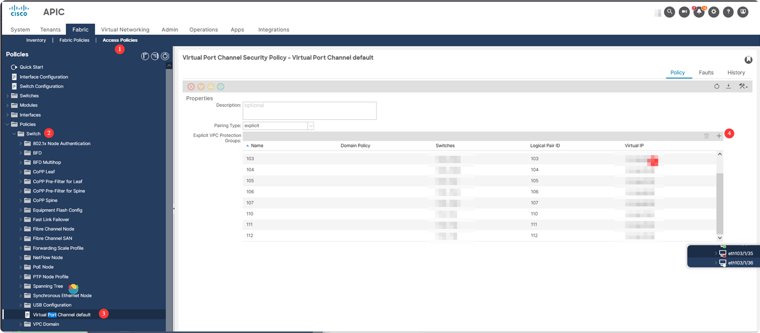
Task: Open the bell alerts icon
Action: [699, 12]
